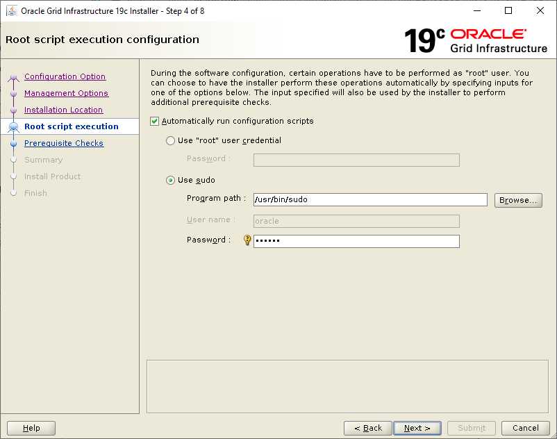
Task: Select Use "root" user credential option
Action: (x=171, y=140)
